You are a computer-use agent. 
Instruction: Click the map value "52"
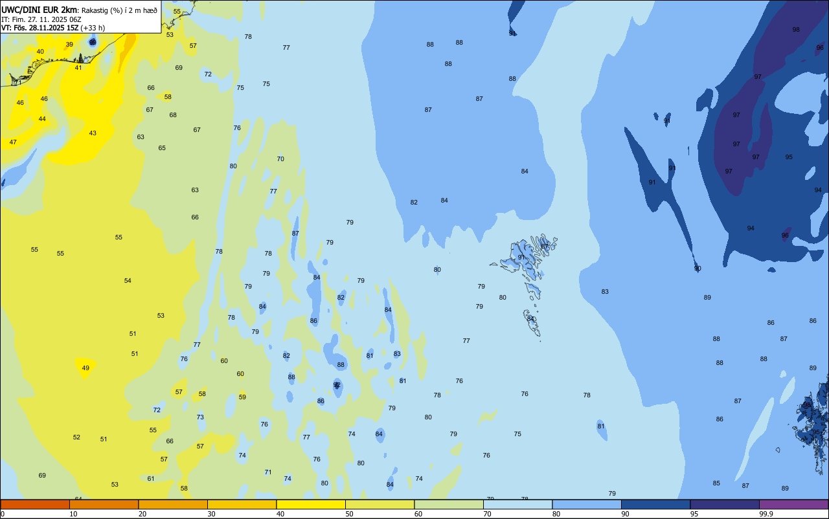76,437
